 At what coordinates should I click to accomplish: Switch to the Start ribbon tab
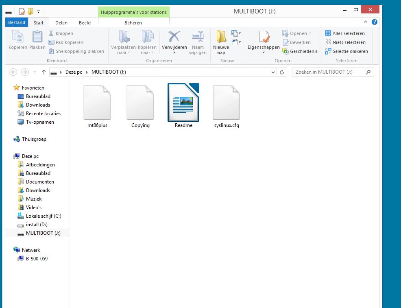[x=39, y=23]
